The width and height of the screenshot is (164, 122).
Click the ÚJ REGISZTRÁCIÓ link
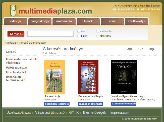(x=148, y=9)
